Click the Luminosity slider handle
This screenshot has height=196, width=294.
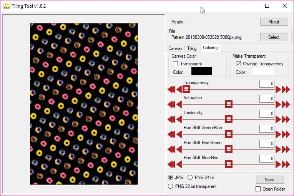(229, 119)
